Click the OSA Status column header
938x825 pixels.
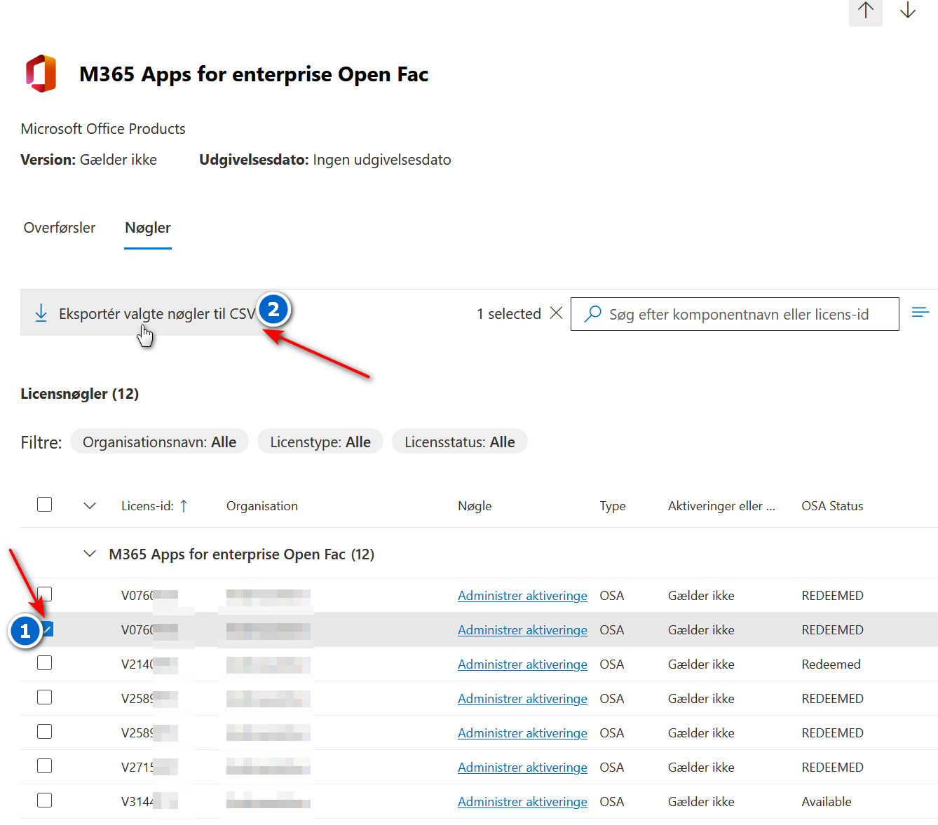(x=832, y=506)
